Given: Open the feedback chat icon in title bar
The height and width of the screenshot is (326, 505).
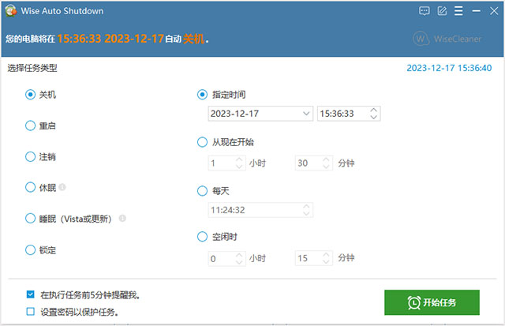Looking at the screenshot, I should [x=425, y=11].
